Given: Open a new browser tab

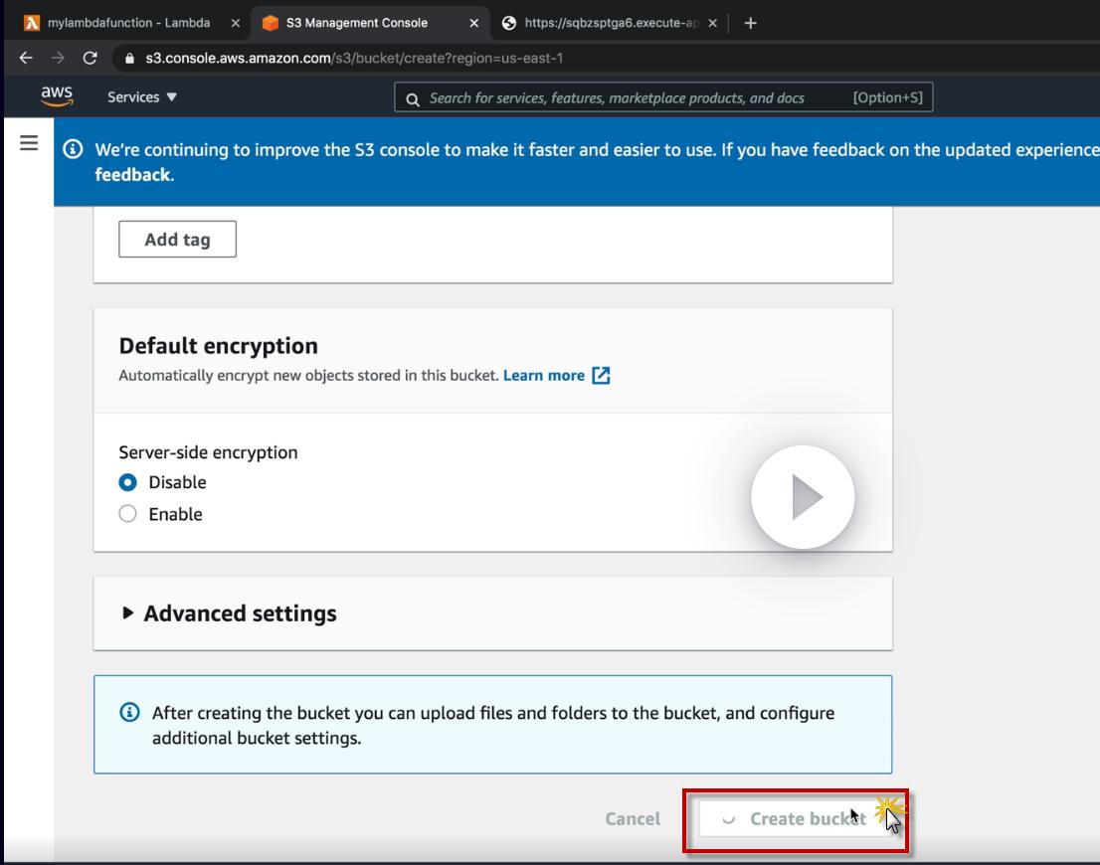Looking at the screenshot, I should 750,22.
